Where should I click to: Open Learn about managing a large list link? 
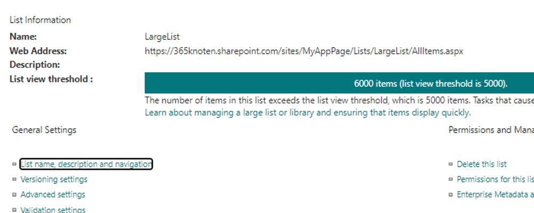(x=308, y=112)
